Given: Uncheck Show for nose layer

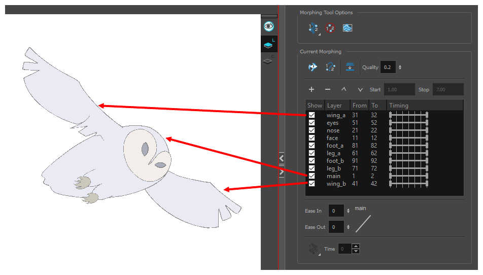Looking at the screenshot, I should pos(312,130).
